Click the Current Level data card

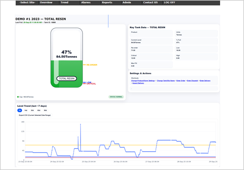coord(151,41)
